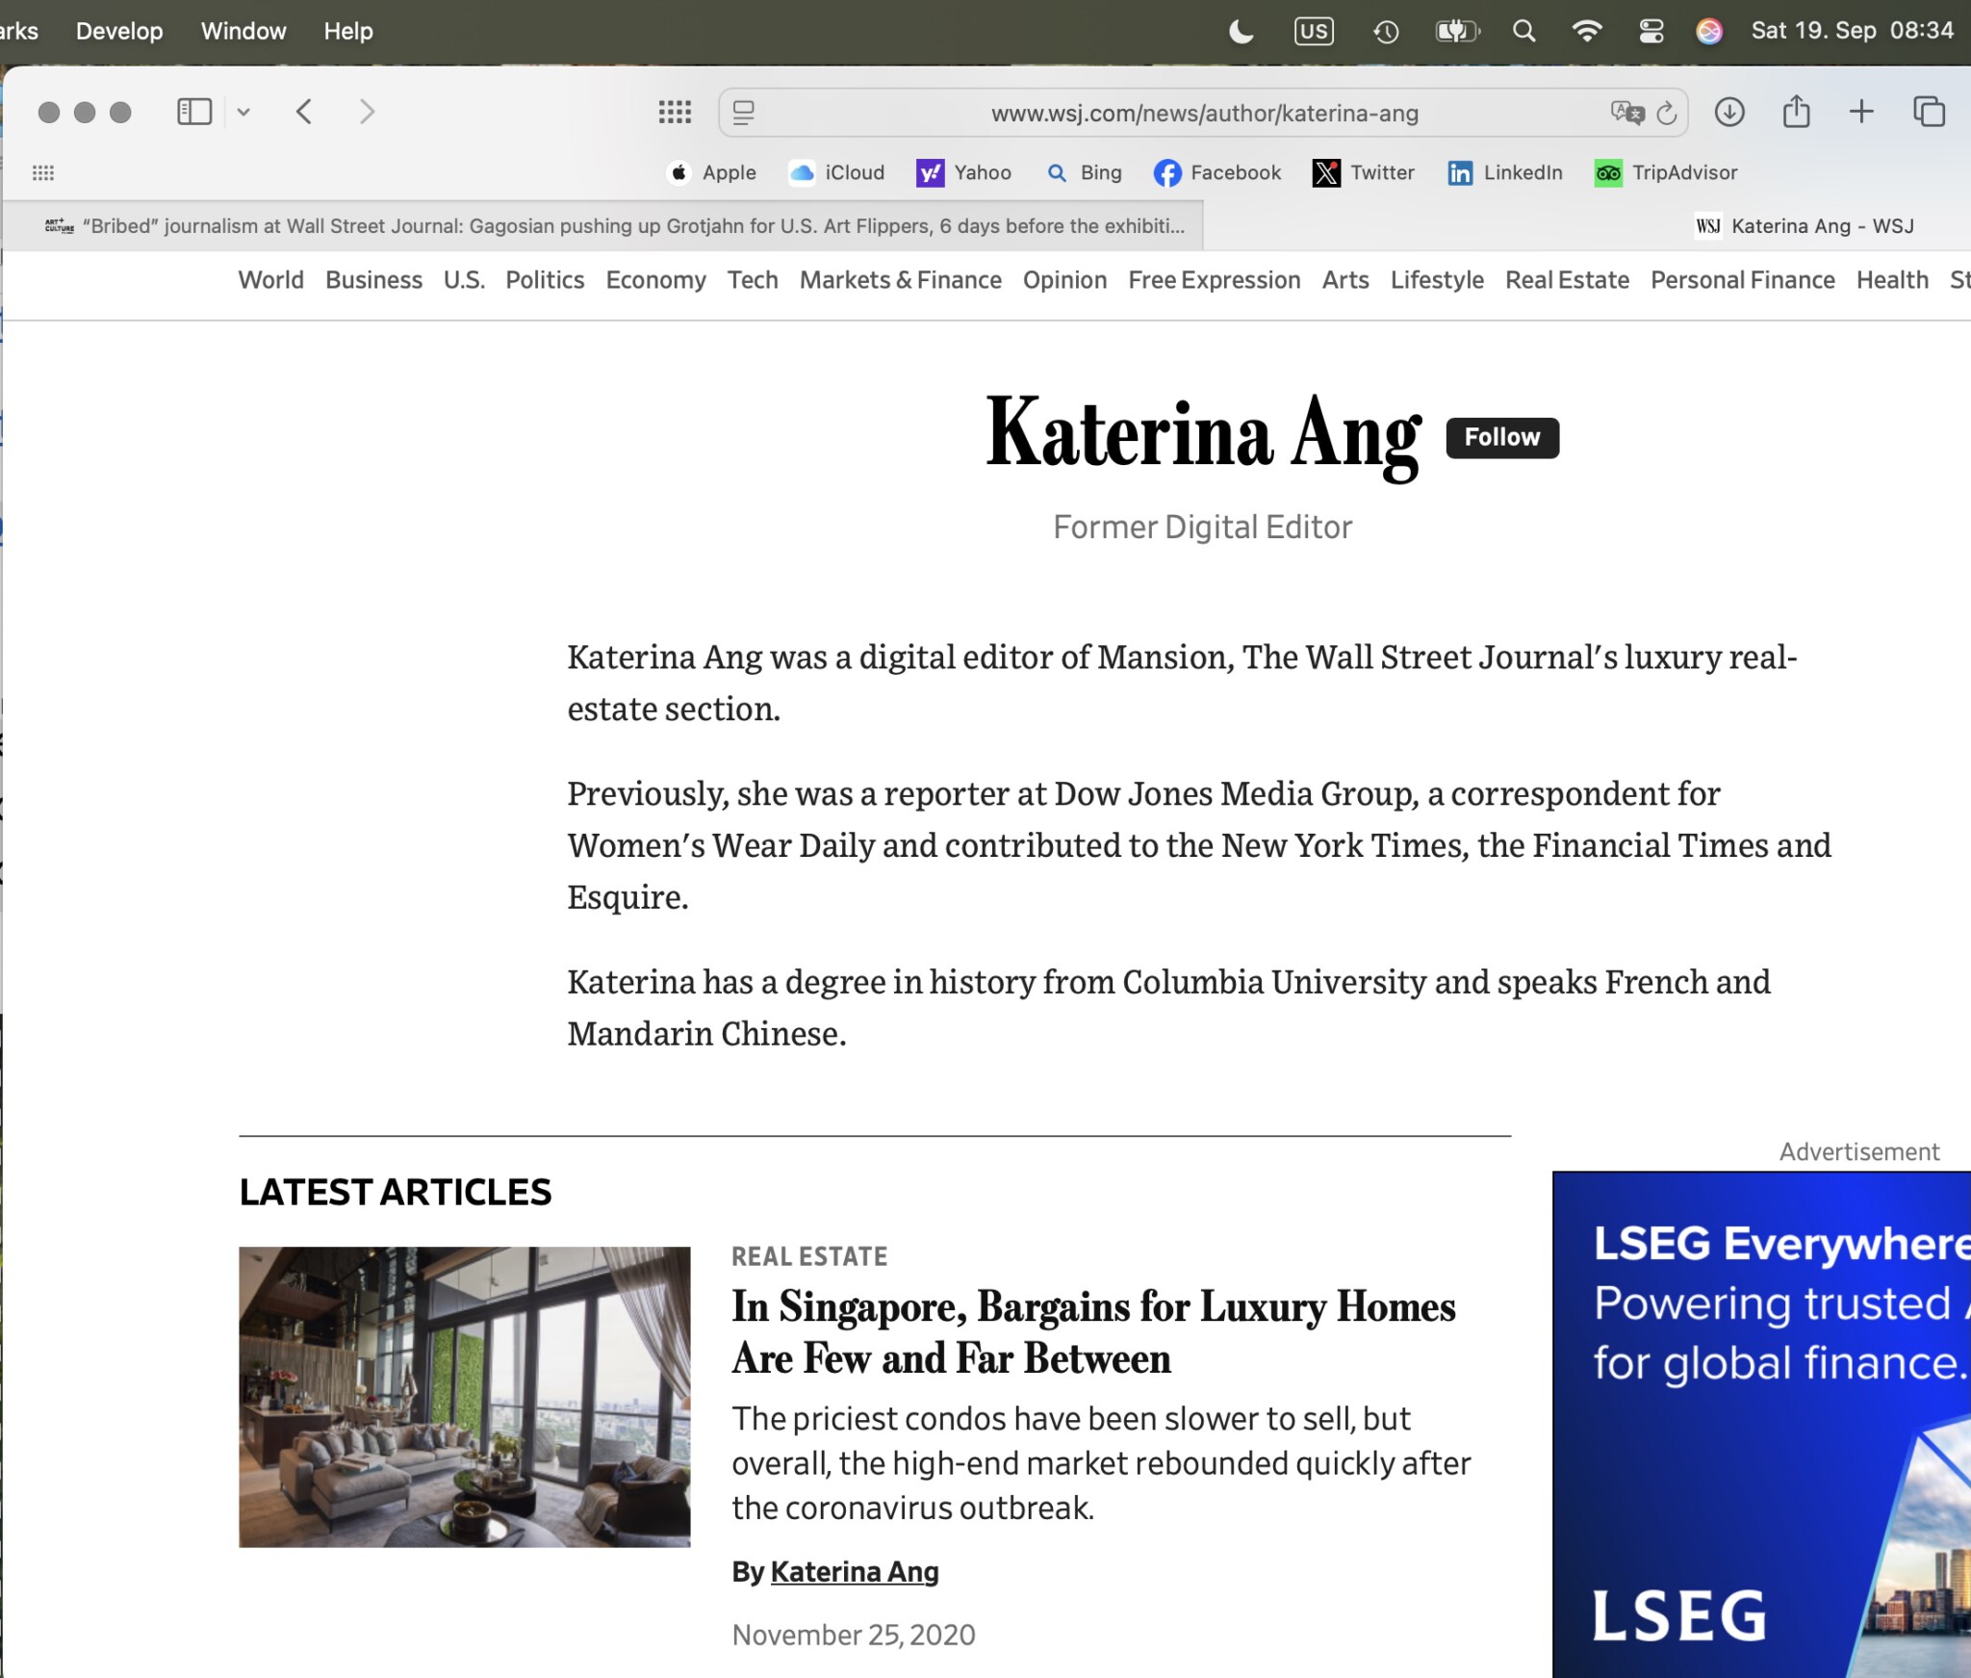Go back with the back arrow
The image size is (1971, 1678).
click(x=304, y=112)
